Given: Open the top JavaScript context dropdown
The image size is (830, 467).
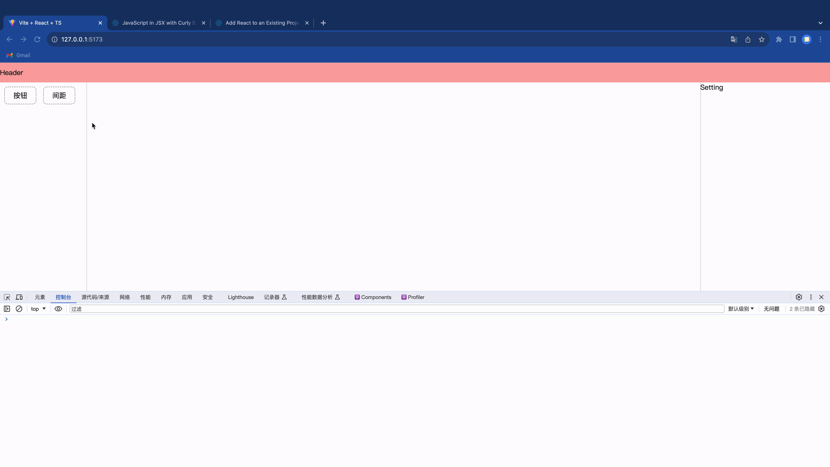Looking at the screenshot, I should pyautogui.click(x=38, y=309).
